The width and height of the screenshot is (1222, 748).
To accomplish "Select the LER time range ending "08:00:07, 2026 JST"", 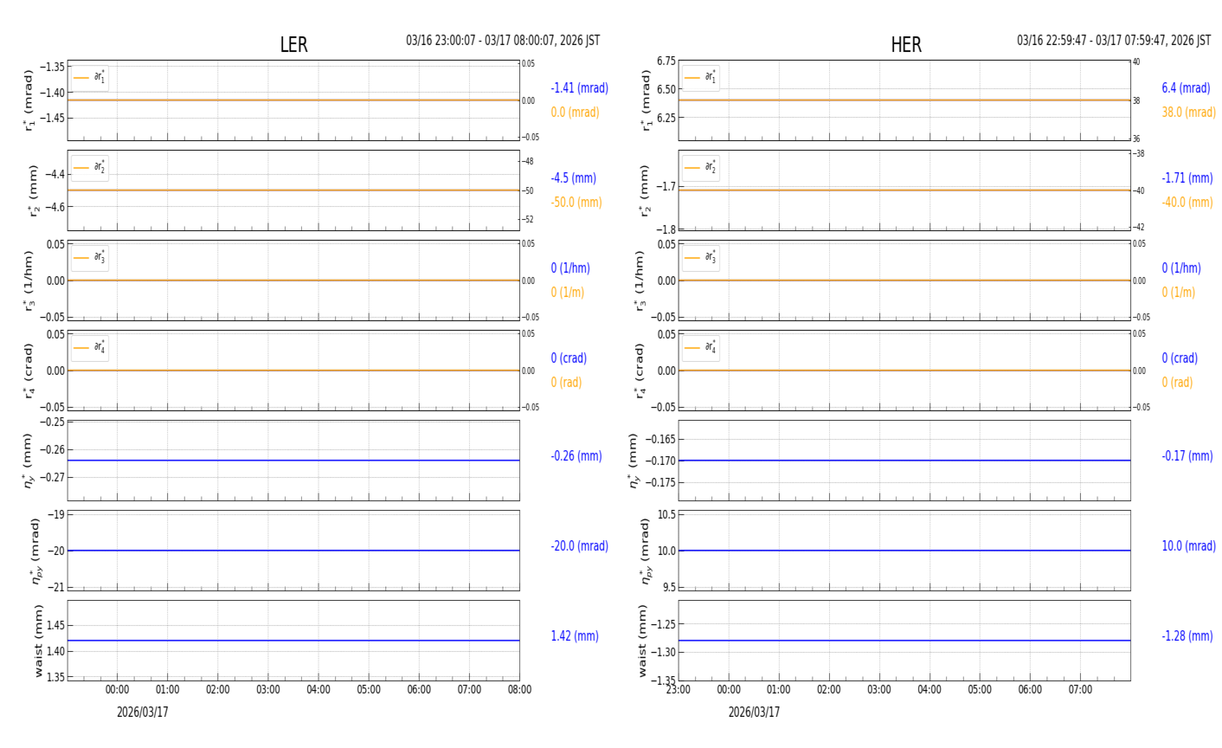I will pyautogui.click(x=503, y=41).
